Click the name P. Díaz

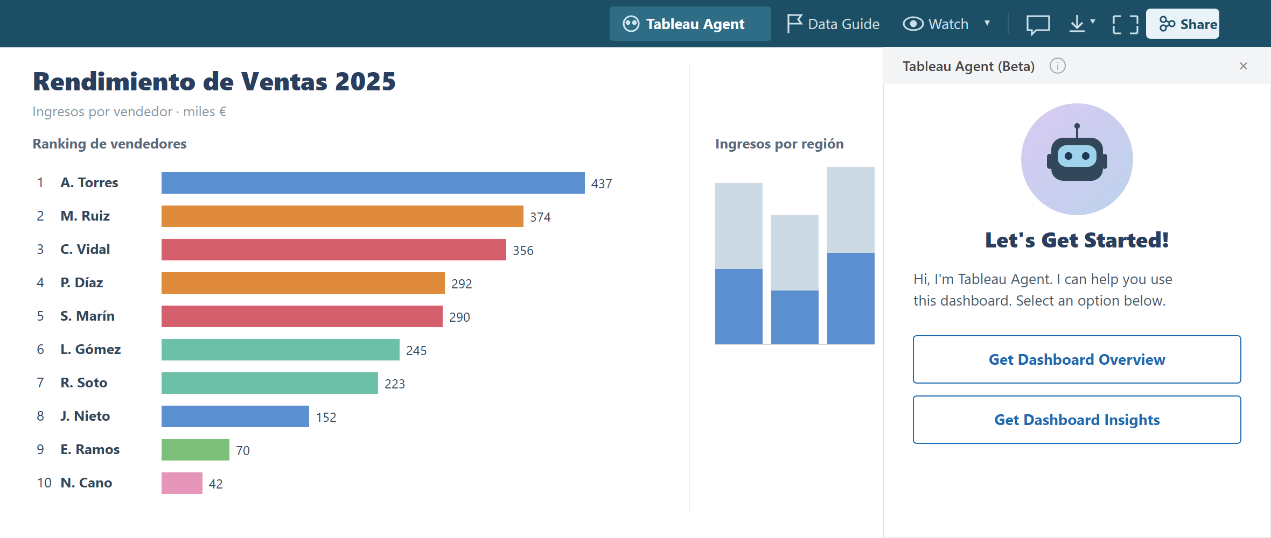(82, 283)
